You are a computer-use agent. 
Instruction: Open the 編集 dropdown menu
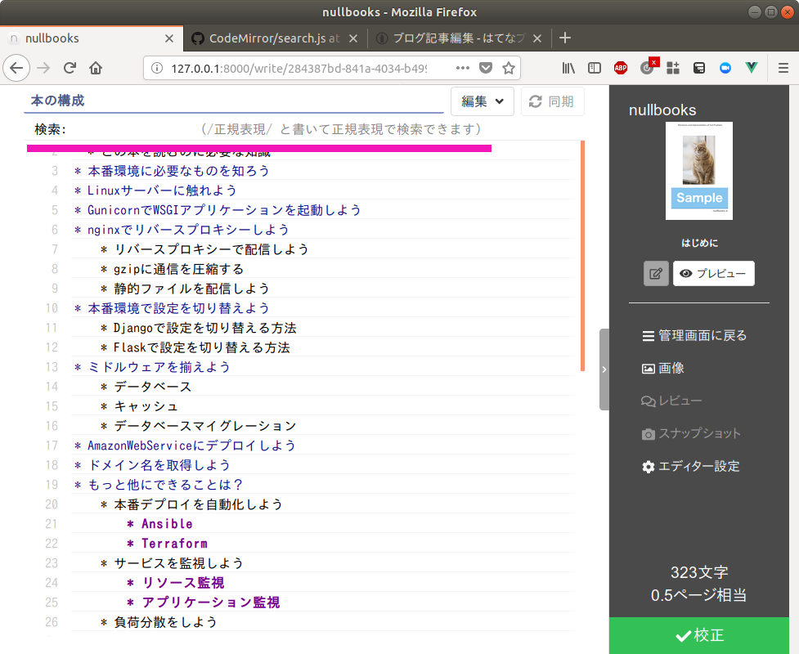[482, 101]
